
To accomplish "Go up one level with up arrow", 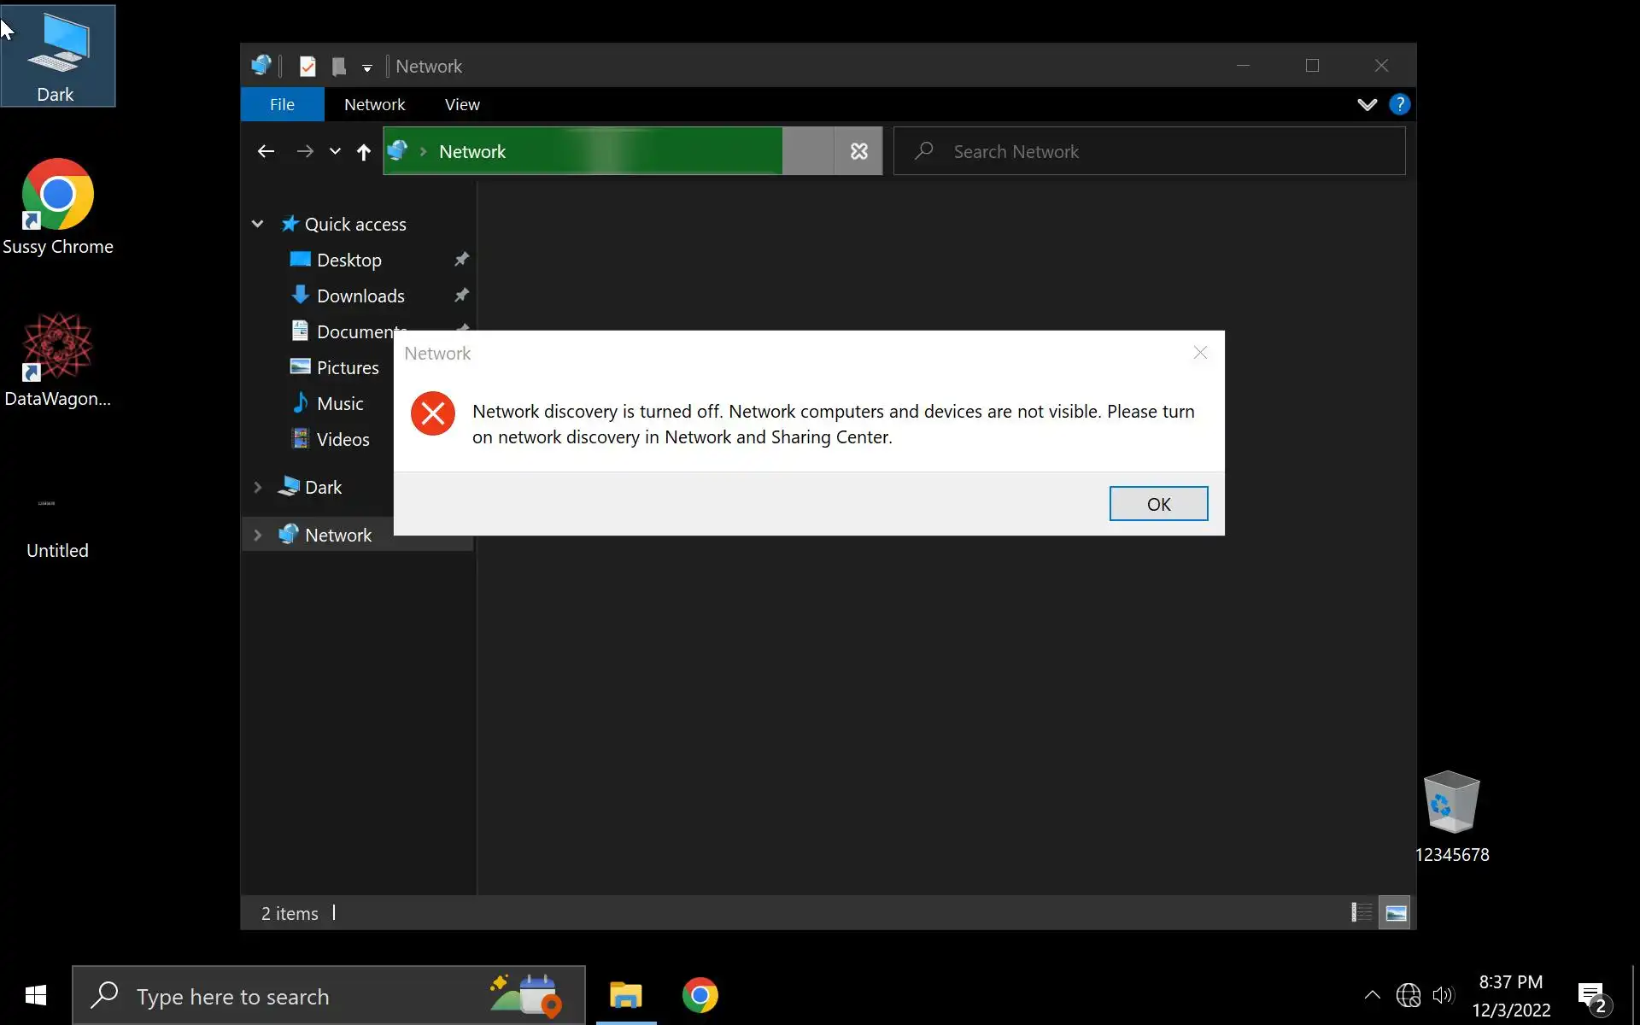I will 363,152.
